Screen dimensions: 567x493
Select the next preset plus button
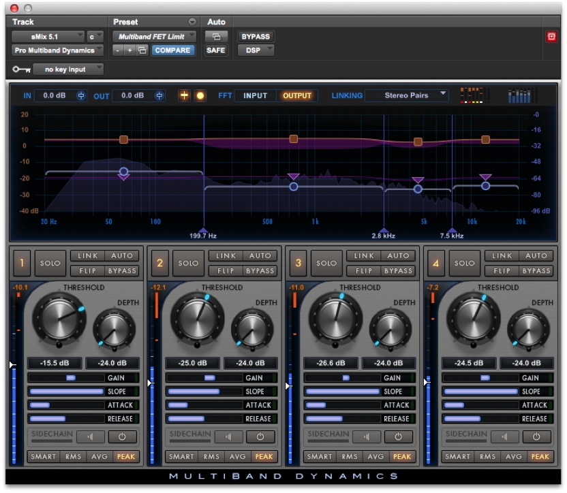click(129, 50)
